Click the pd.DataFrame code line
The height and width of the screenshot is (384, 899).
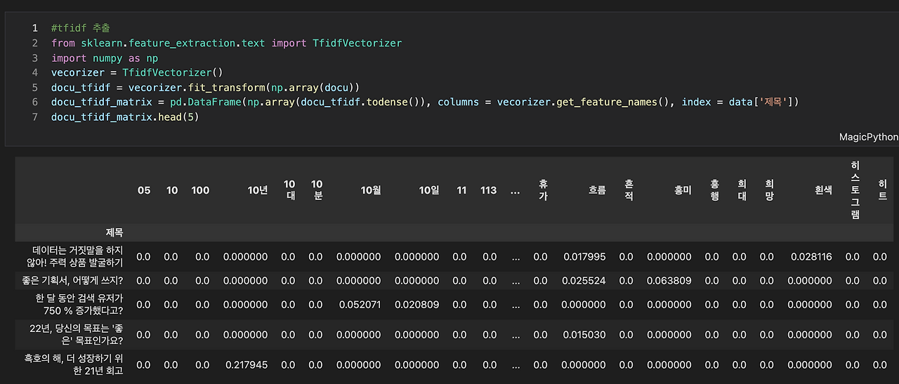pyautogui.click(x=425, y=102)
